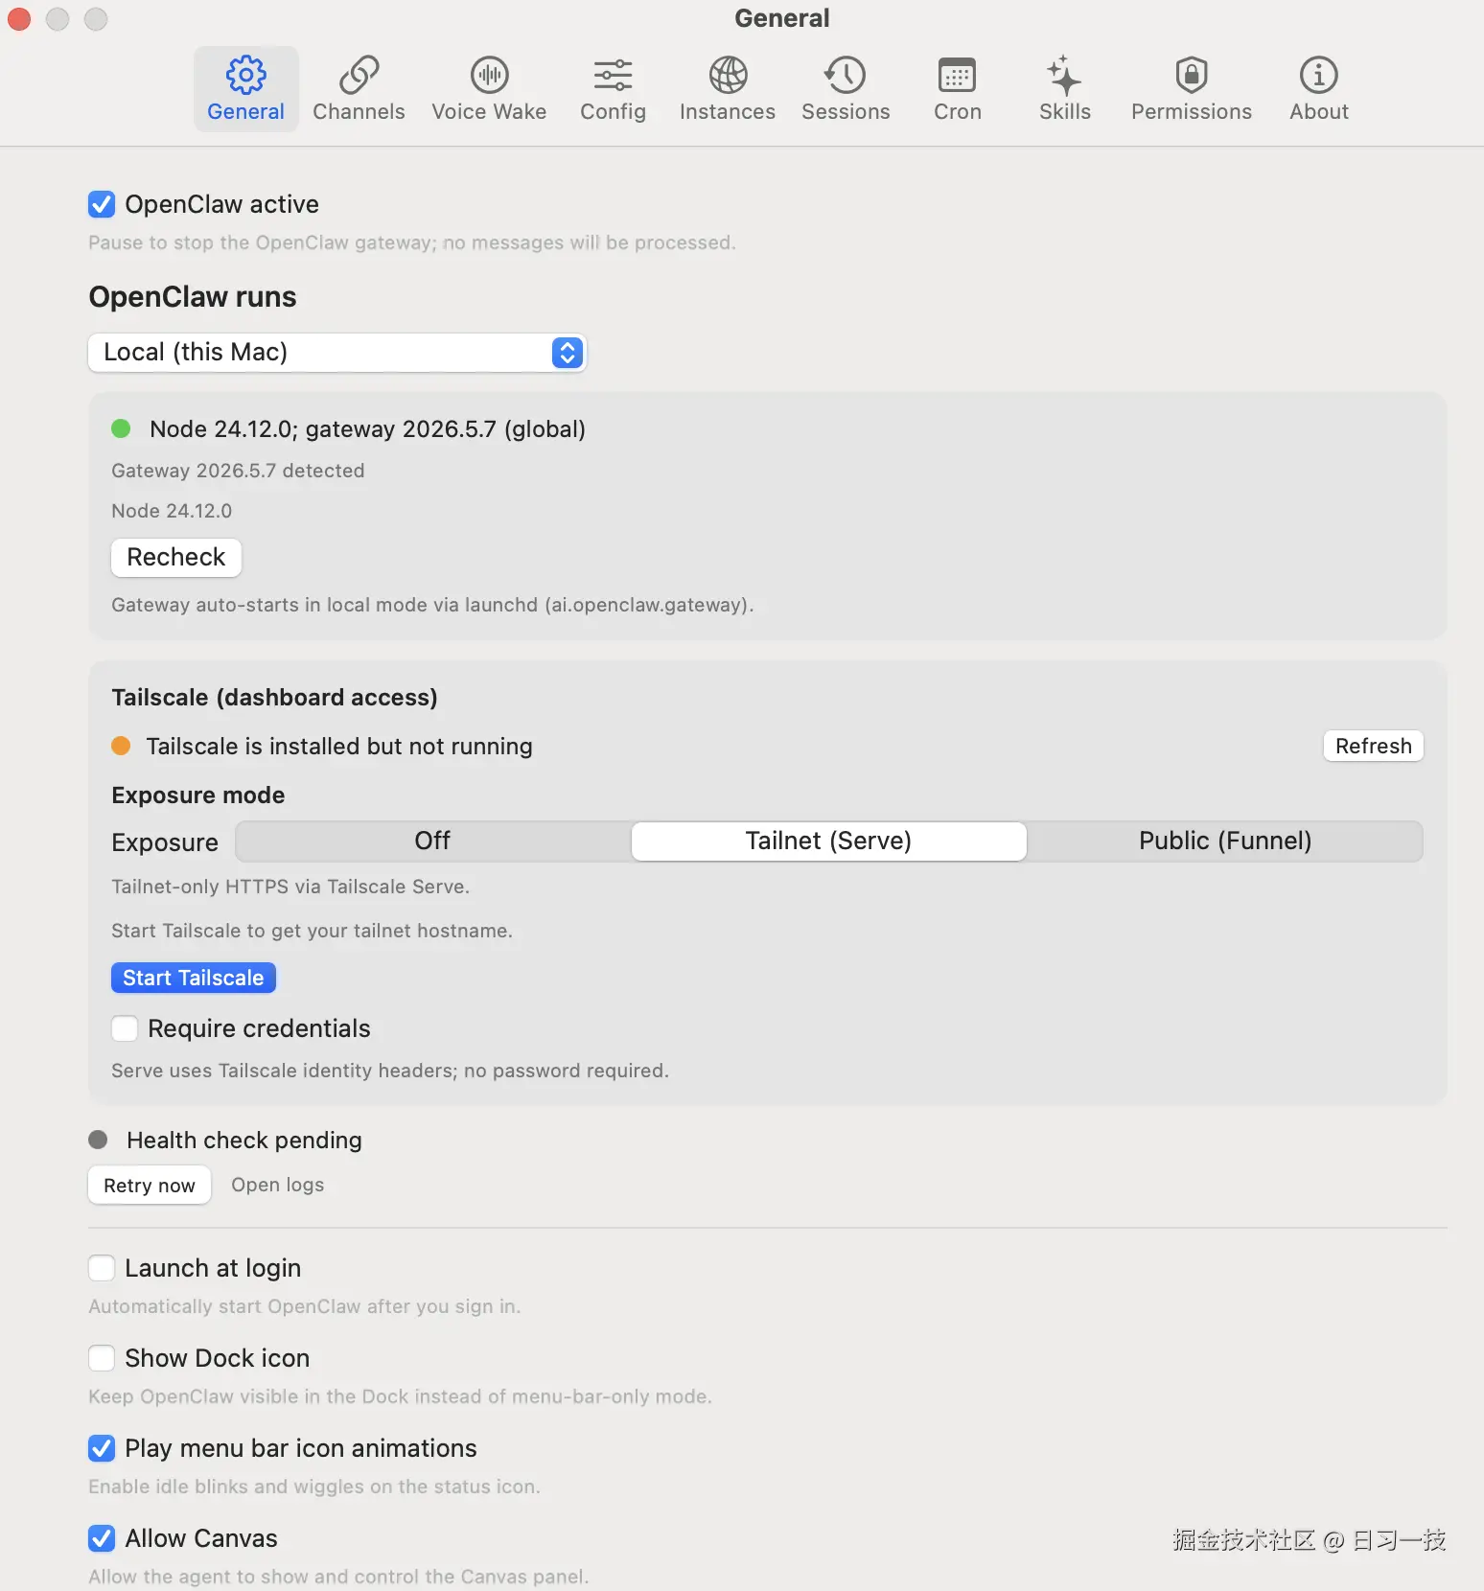This screenshot has width=1484, height=1591.
Task: Switch to the Channels link-icon tab
Action: coord(359,89)
